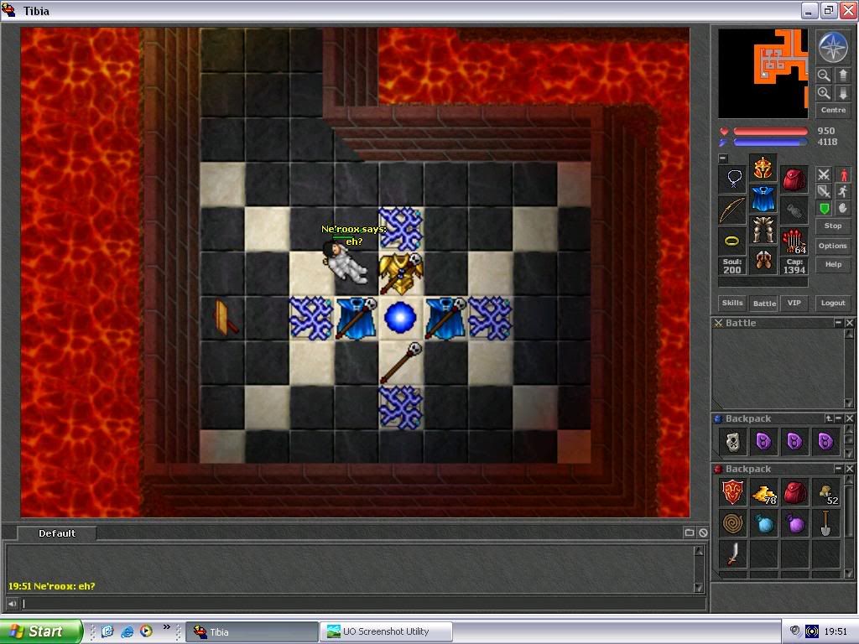
Task: Click the Stop button
Action: 833,226
